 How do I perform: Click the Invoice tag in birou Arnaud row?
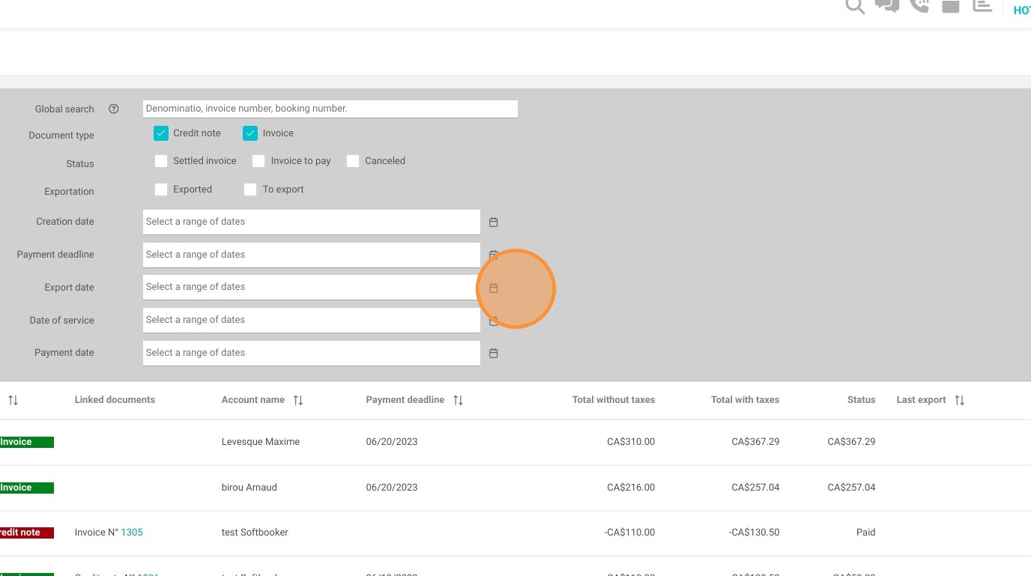coord(27,488)
